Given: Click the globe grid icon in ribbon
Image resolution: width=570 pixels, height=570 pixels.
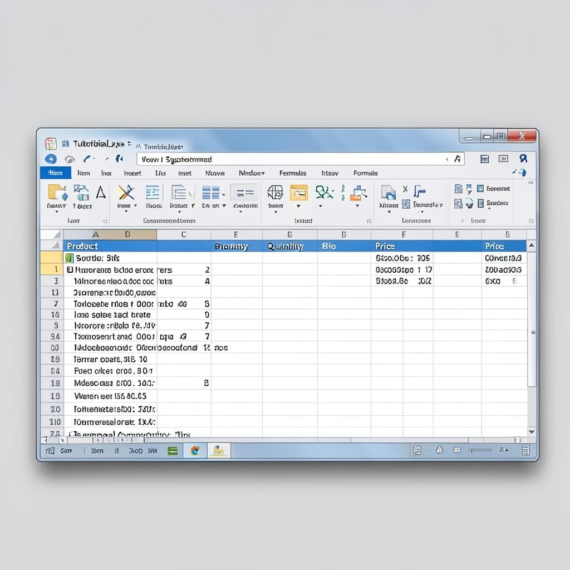Looking at the screenshot, I should coord(275,192).
